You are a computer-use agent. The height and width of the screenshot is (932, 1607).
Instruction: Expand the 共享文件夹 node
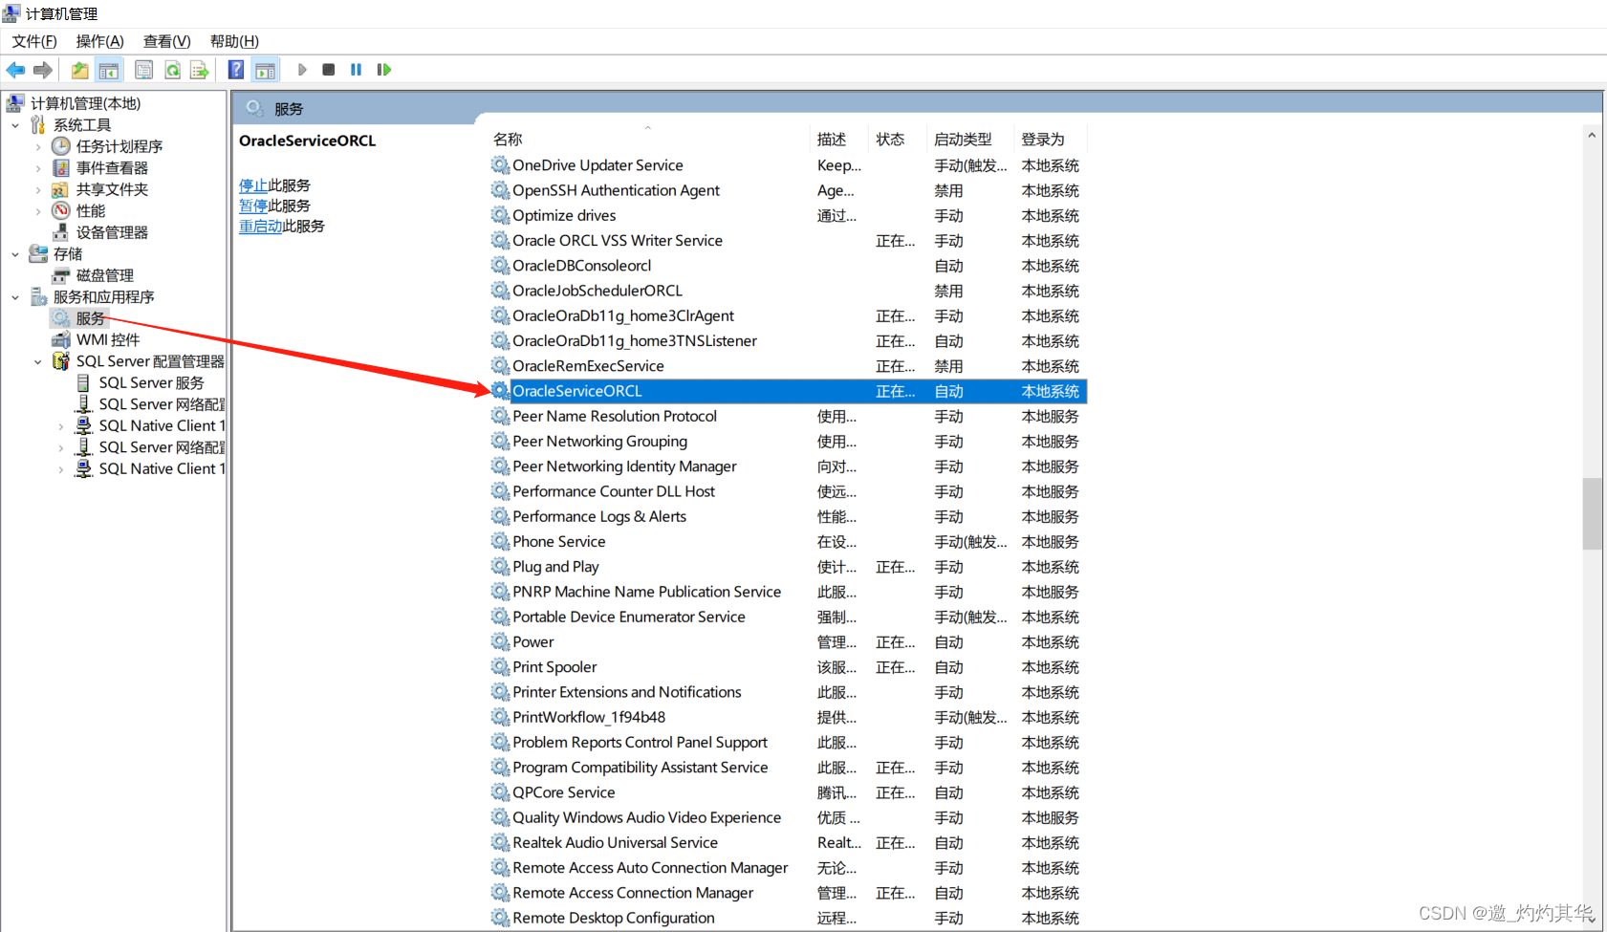pyautogui.click(x=38, y=190)
